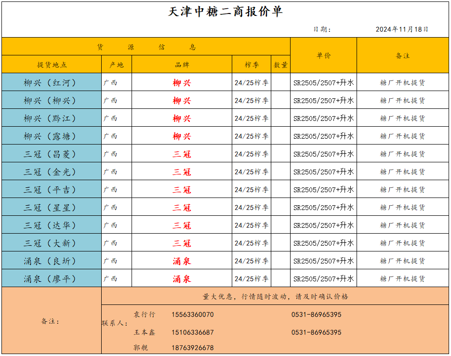Select the 柳兴（红河） pickup location cell

[x=51, y=83]
